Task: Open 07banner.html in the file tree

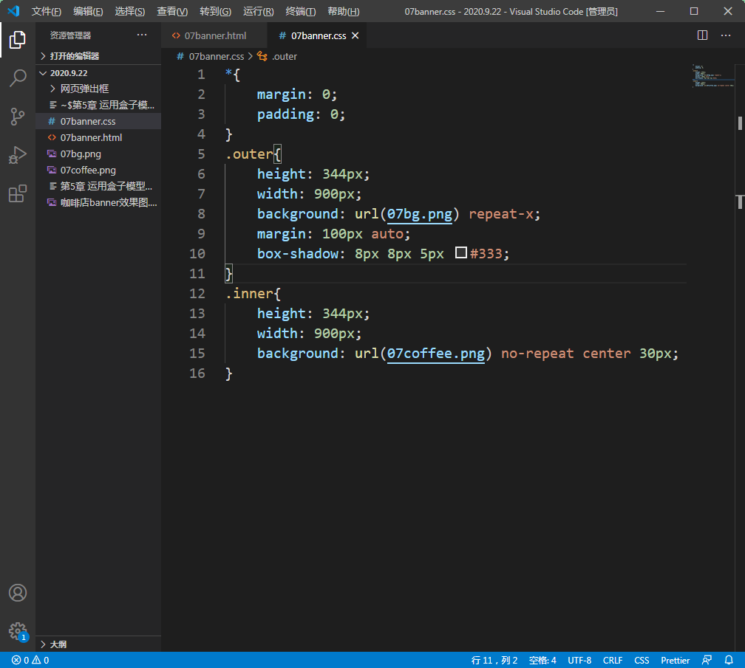Action: click(98, 137)
